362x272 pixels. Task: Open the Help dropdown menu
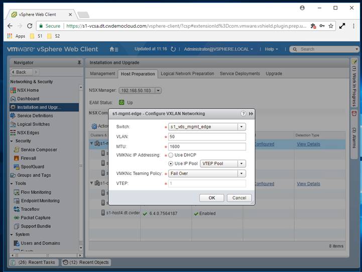pos(272,49)
